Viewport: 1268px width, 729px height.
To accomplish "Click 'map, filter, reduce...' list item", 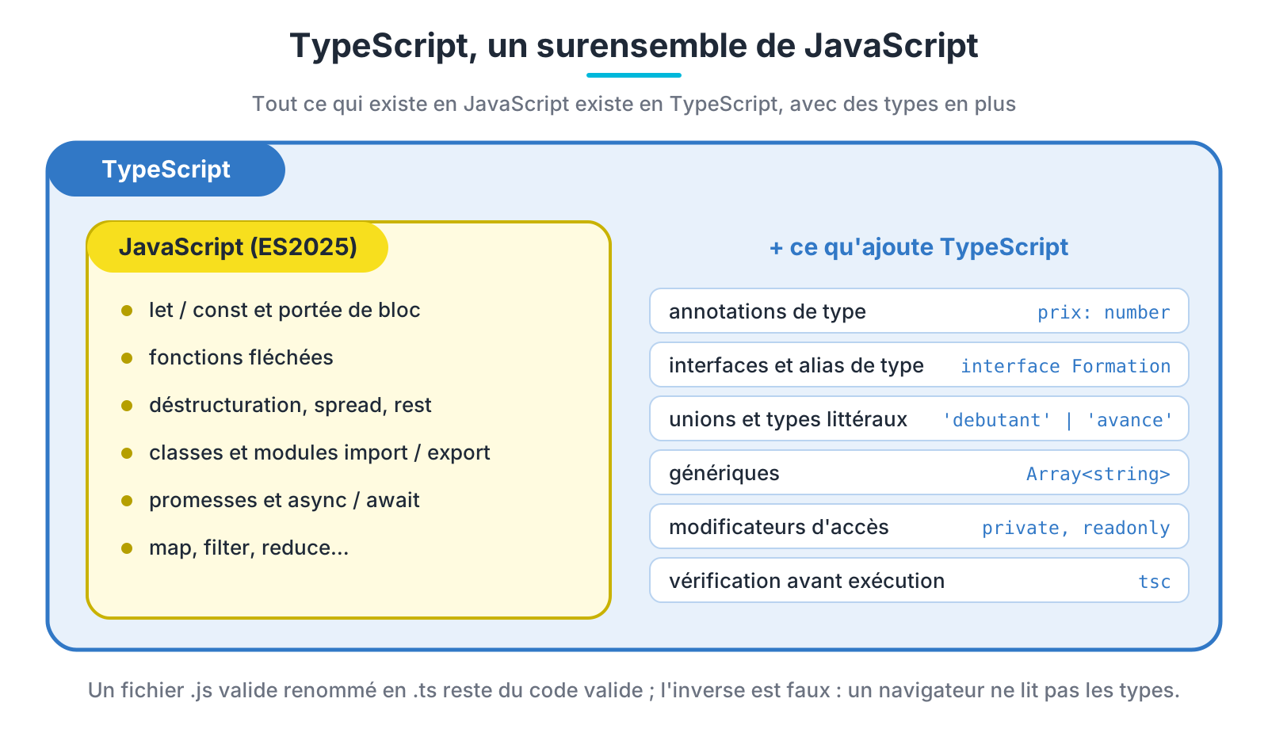I will click(249, 548).
